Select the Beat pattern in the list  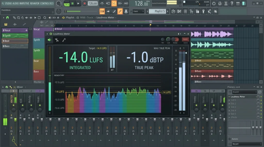coord(15,41)
